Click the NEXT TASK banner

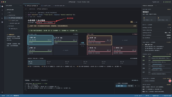[82, 26]
